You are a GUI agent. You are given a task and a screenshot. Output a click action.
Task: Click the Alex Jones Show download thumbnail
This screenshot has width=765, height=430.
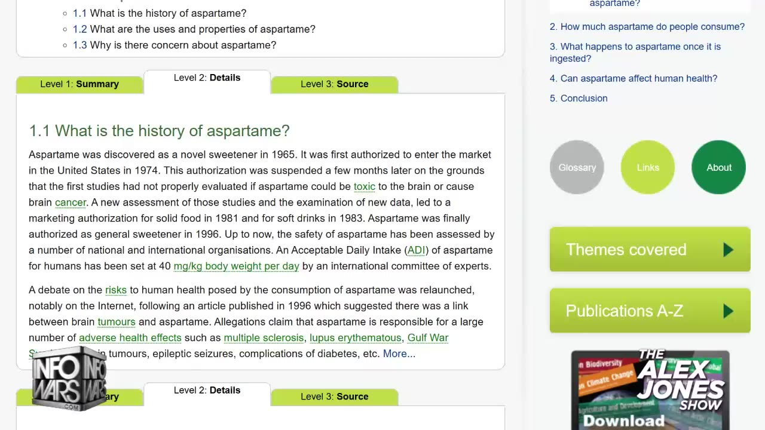[x=650, y=389]
